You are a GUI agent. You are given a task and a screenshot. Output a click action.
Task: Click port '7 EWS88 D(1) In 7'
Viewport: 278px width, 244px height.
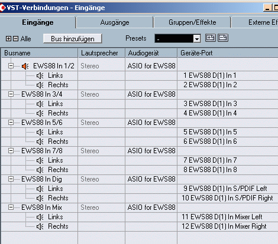pos(210,160)
